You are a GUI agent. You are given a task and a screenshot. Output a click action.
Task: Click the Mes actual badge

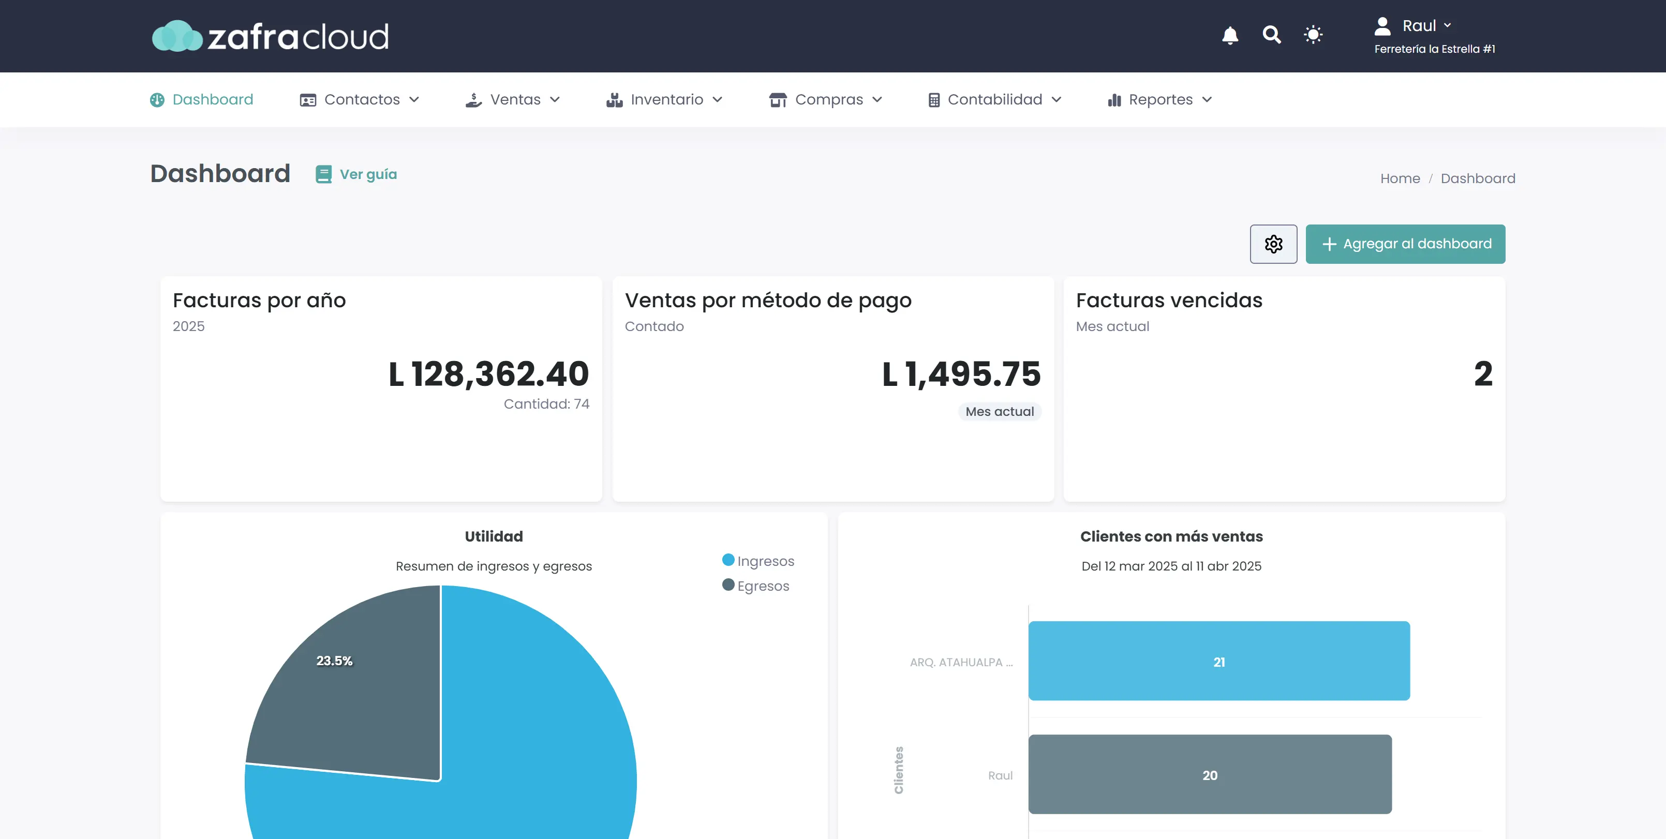tap(1000, 412)
